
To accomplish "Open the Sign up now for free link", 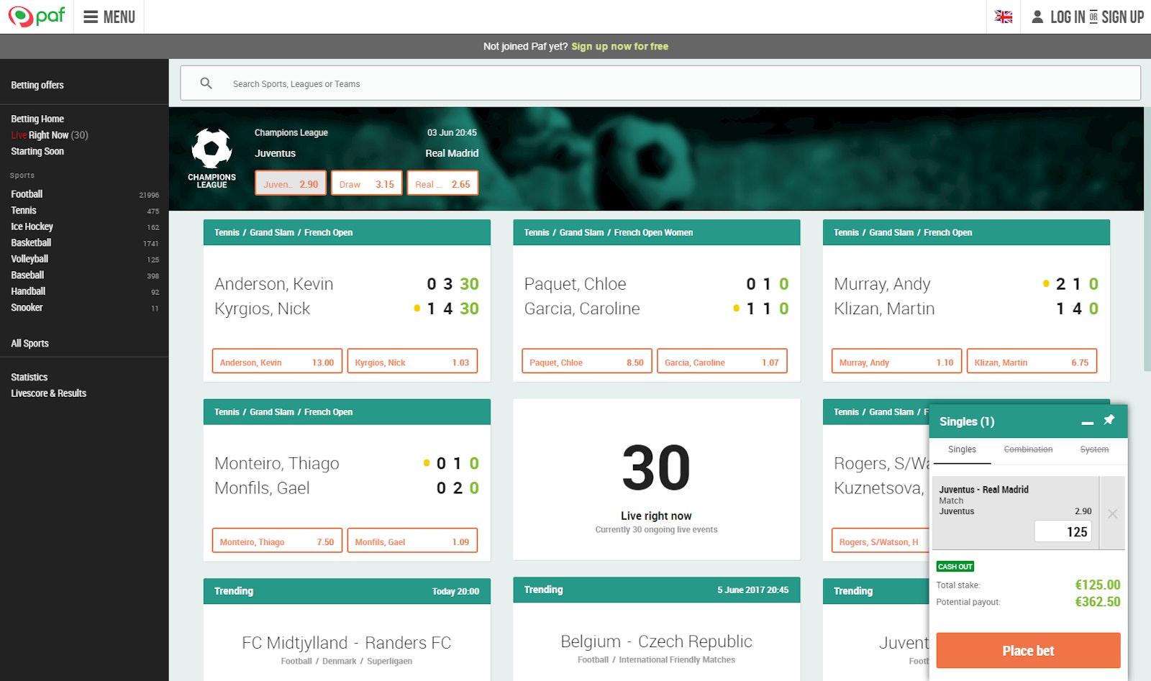I will [619, 45].
